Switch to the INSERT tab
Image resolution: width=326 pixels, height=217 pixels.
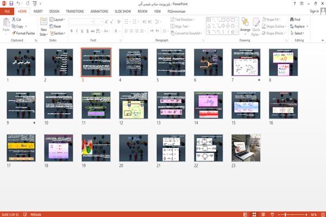coord(38,11)
